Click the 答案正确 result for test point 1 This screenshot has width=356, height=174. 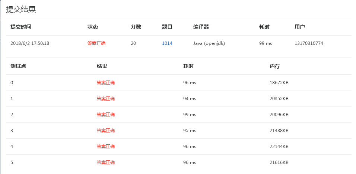106,99
